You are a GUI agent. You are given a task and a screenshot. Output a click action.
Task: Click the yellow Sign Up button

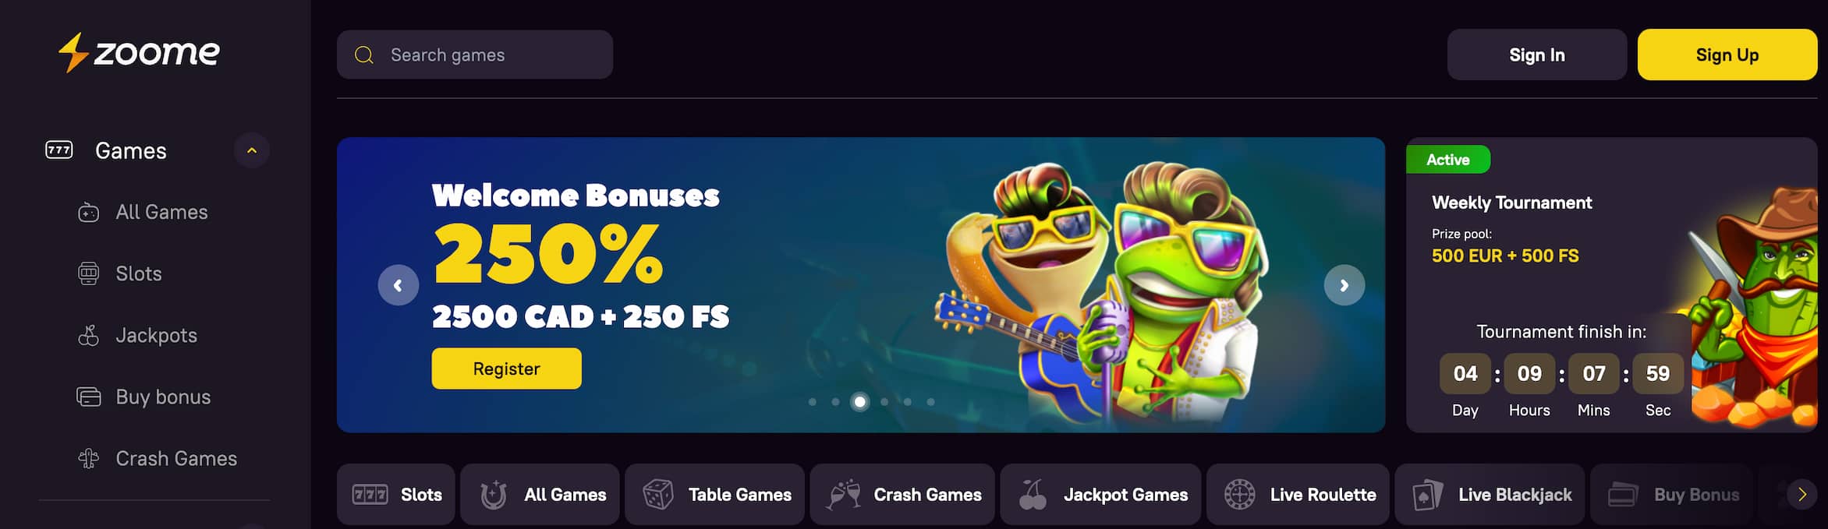1727,55
